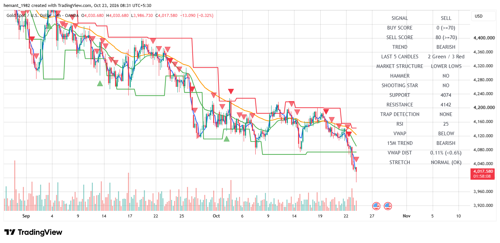Click the high value H4,030.680
Viewport: 500px width, 243px height.
[117, 15]
